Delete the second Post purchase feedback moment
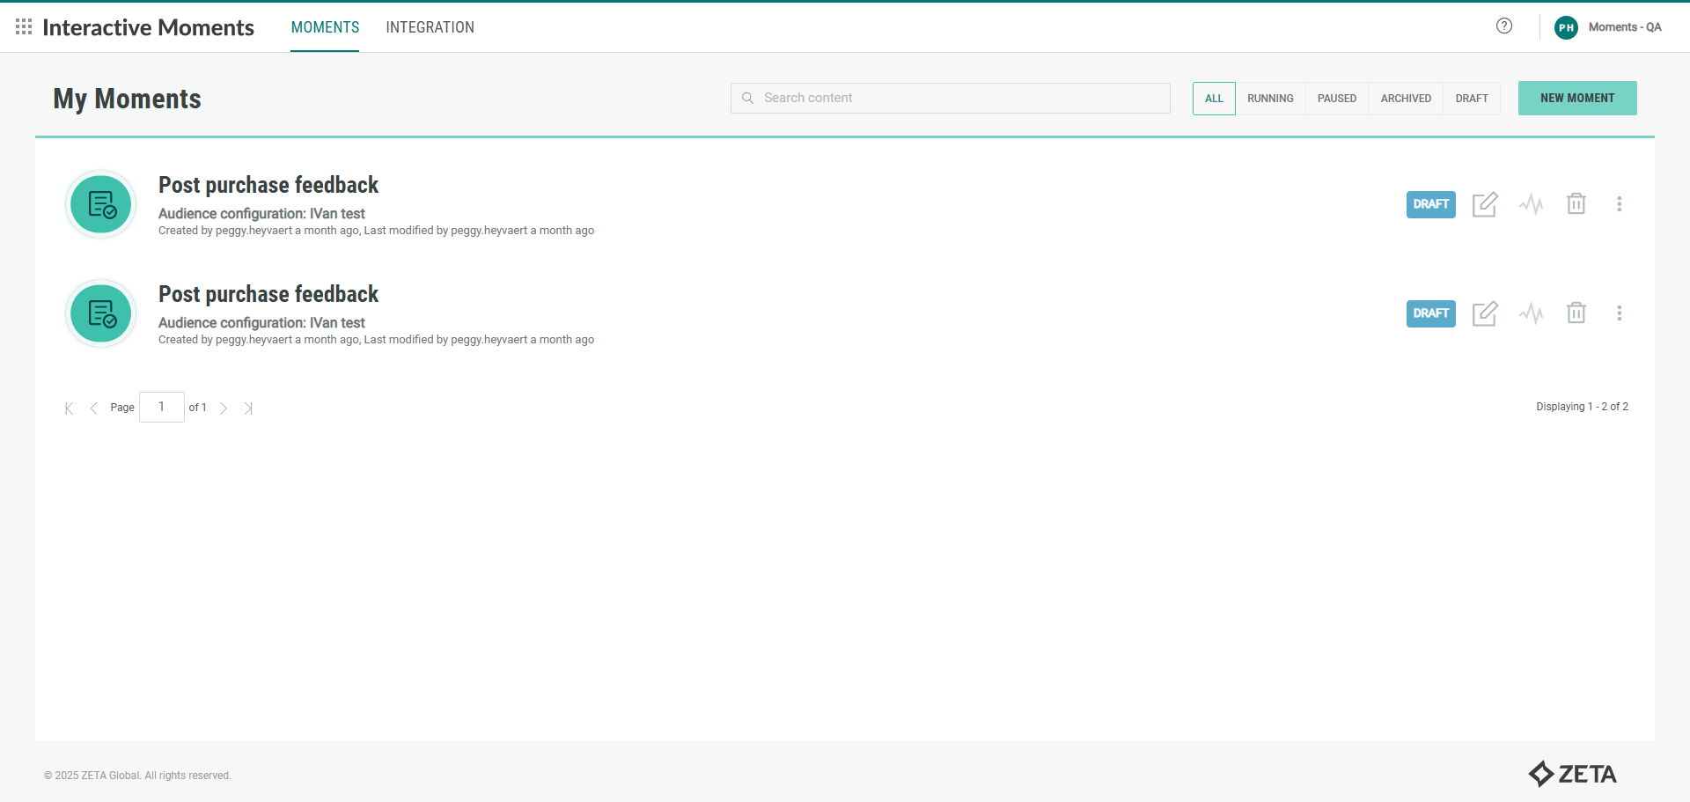 click(x=1576, y=313)
